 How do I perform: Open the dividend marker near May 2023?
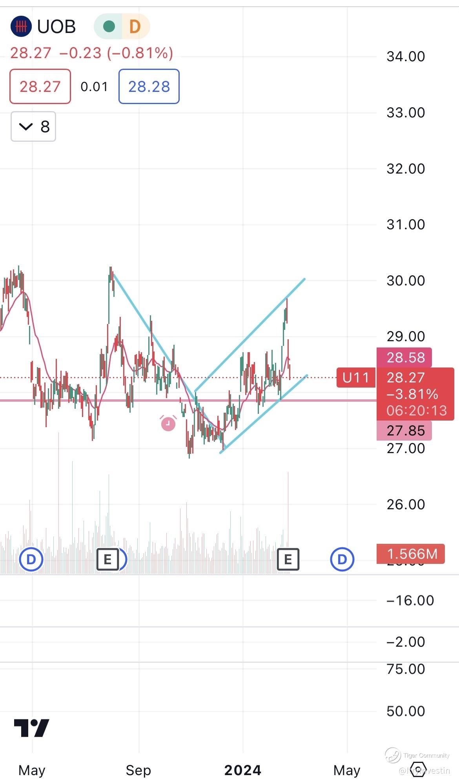coord(31,559)
